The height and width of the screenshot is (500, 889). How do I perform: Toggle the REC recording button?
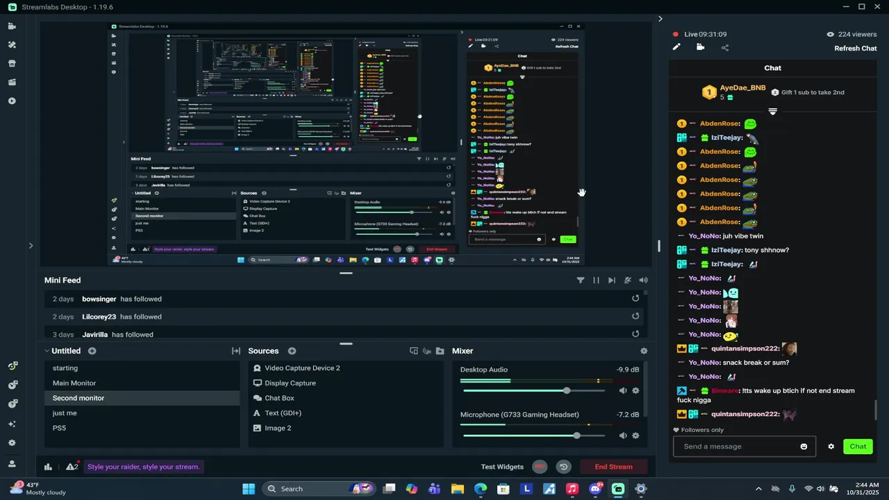click(540, 467)
